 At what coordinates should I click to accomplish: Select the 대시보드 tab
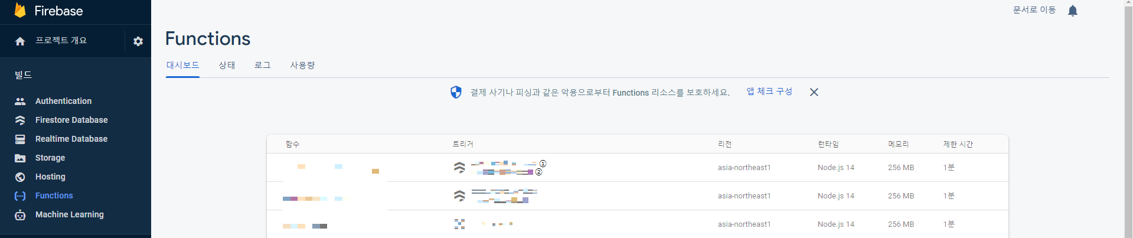click(x=182, y=65)
